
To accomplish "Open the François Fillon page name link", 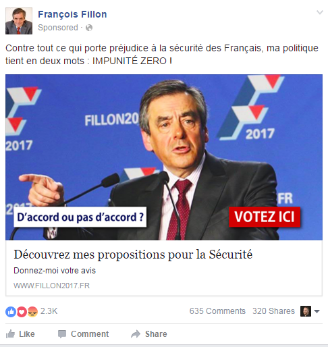I will [x=72, y=14].
